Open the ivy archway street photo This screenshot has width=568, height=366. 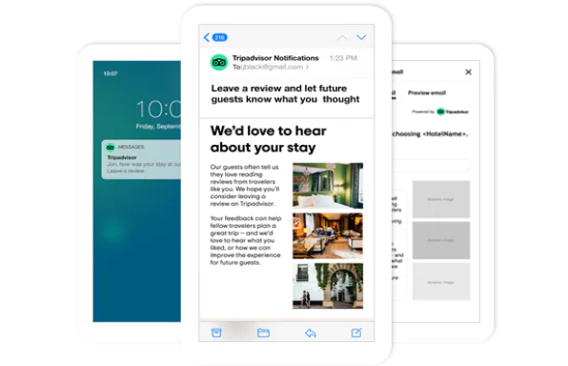point(328,286)
